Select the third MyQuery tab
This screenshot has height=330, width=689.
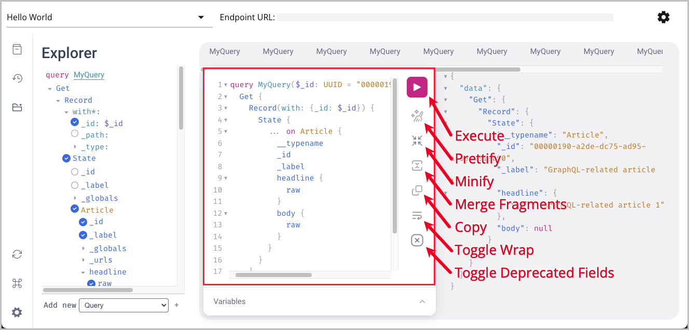coord(332,51)
